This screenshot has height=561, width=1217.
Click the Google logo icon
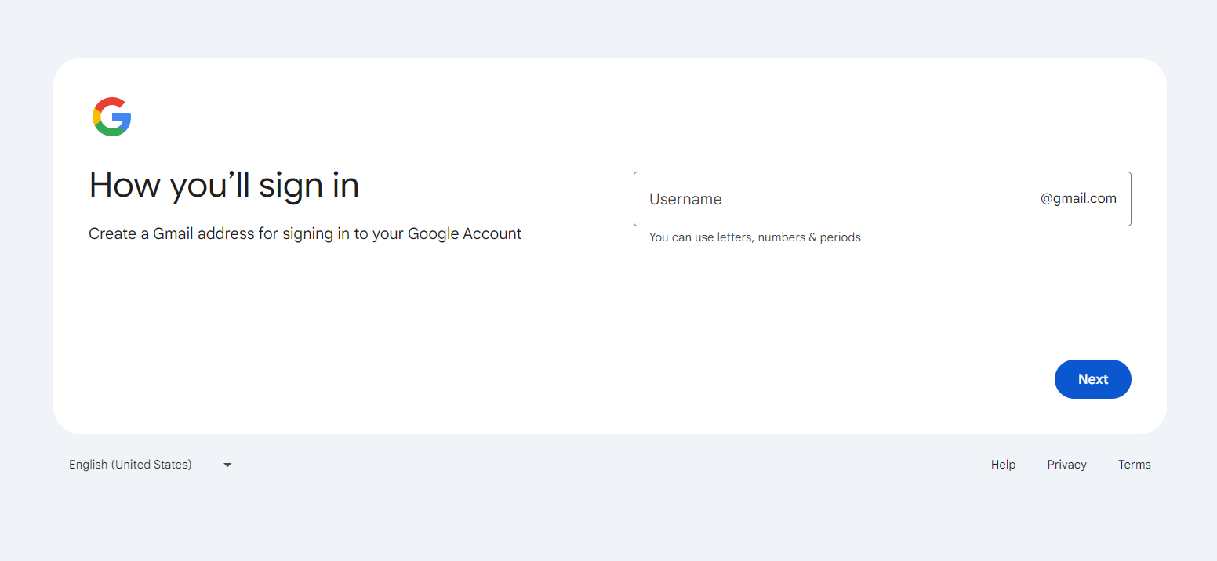[x=111, y=117]
